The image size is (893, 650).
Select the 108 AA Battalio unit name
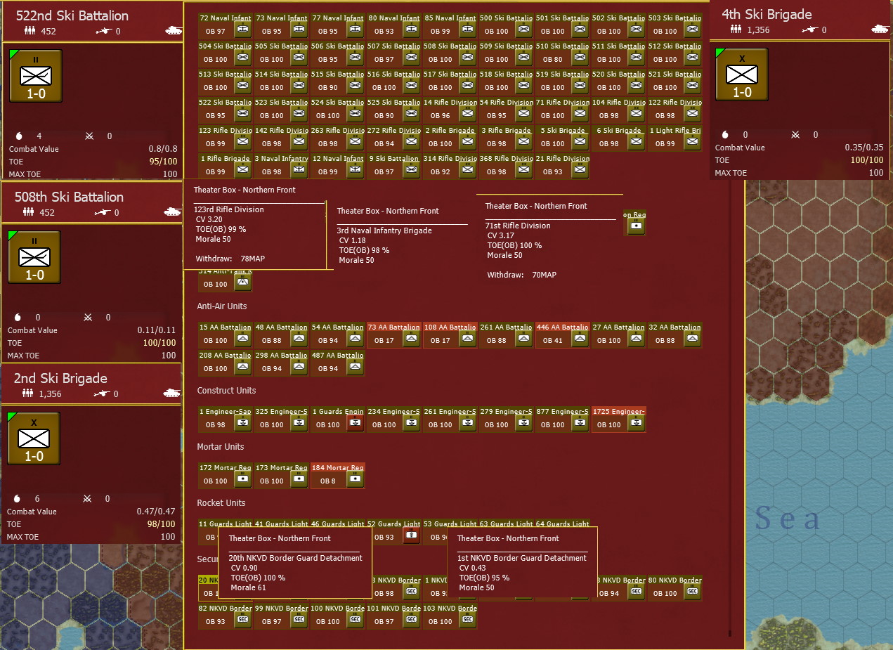(x=450, y=327)
